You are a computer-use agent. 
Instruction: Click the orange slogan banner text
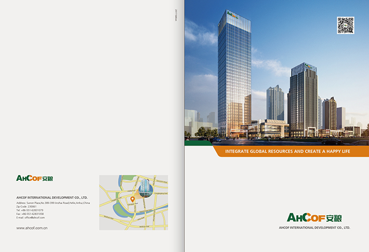coord(287,151)
